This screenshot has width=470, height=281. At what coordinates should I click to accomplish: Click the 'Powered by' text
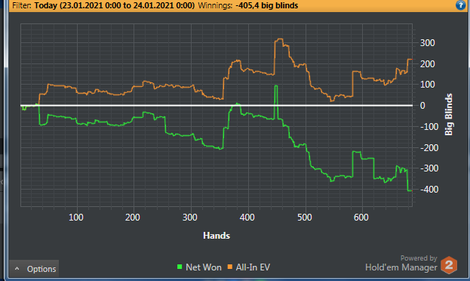click(419, 258)
